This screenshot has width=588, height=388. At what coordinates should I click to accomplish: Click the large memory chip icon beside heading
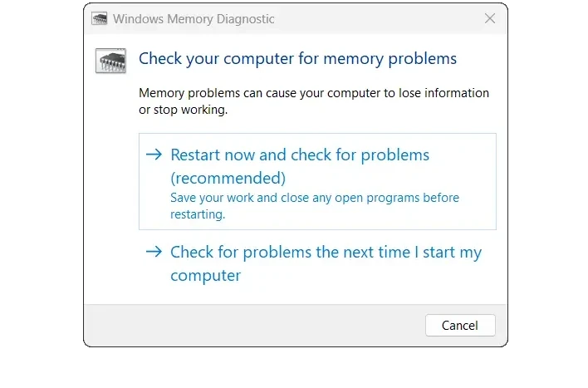110,61
